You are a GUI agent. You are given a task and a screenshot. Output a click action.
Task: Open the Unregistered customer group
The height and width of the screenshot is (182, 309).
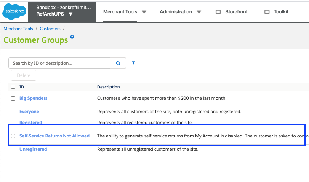pyautogui.click(x=33, y=149)
